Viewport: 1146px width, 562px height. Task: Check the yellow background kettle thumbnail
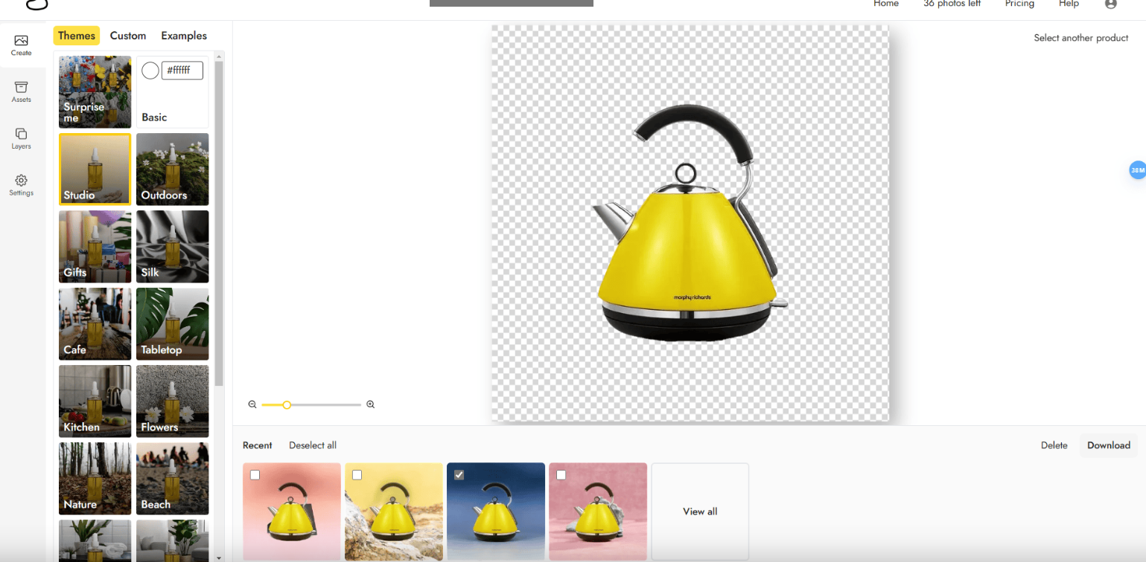point(357,474)
